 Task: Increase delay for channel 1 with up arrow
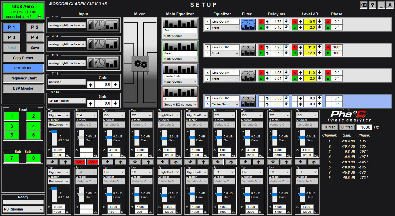click(267, 22)
